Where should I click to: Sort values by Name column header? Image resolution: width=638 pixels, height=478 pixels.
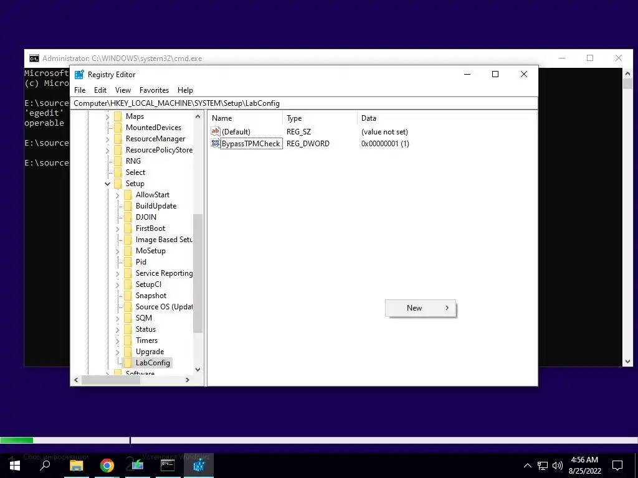(245, 118)
